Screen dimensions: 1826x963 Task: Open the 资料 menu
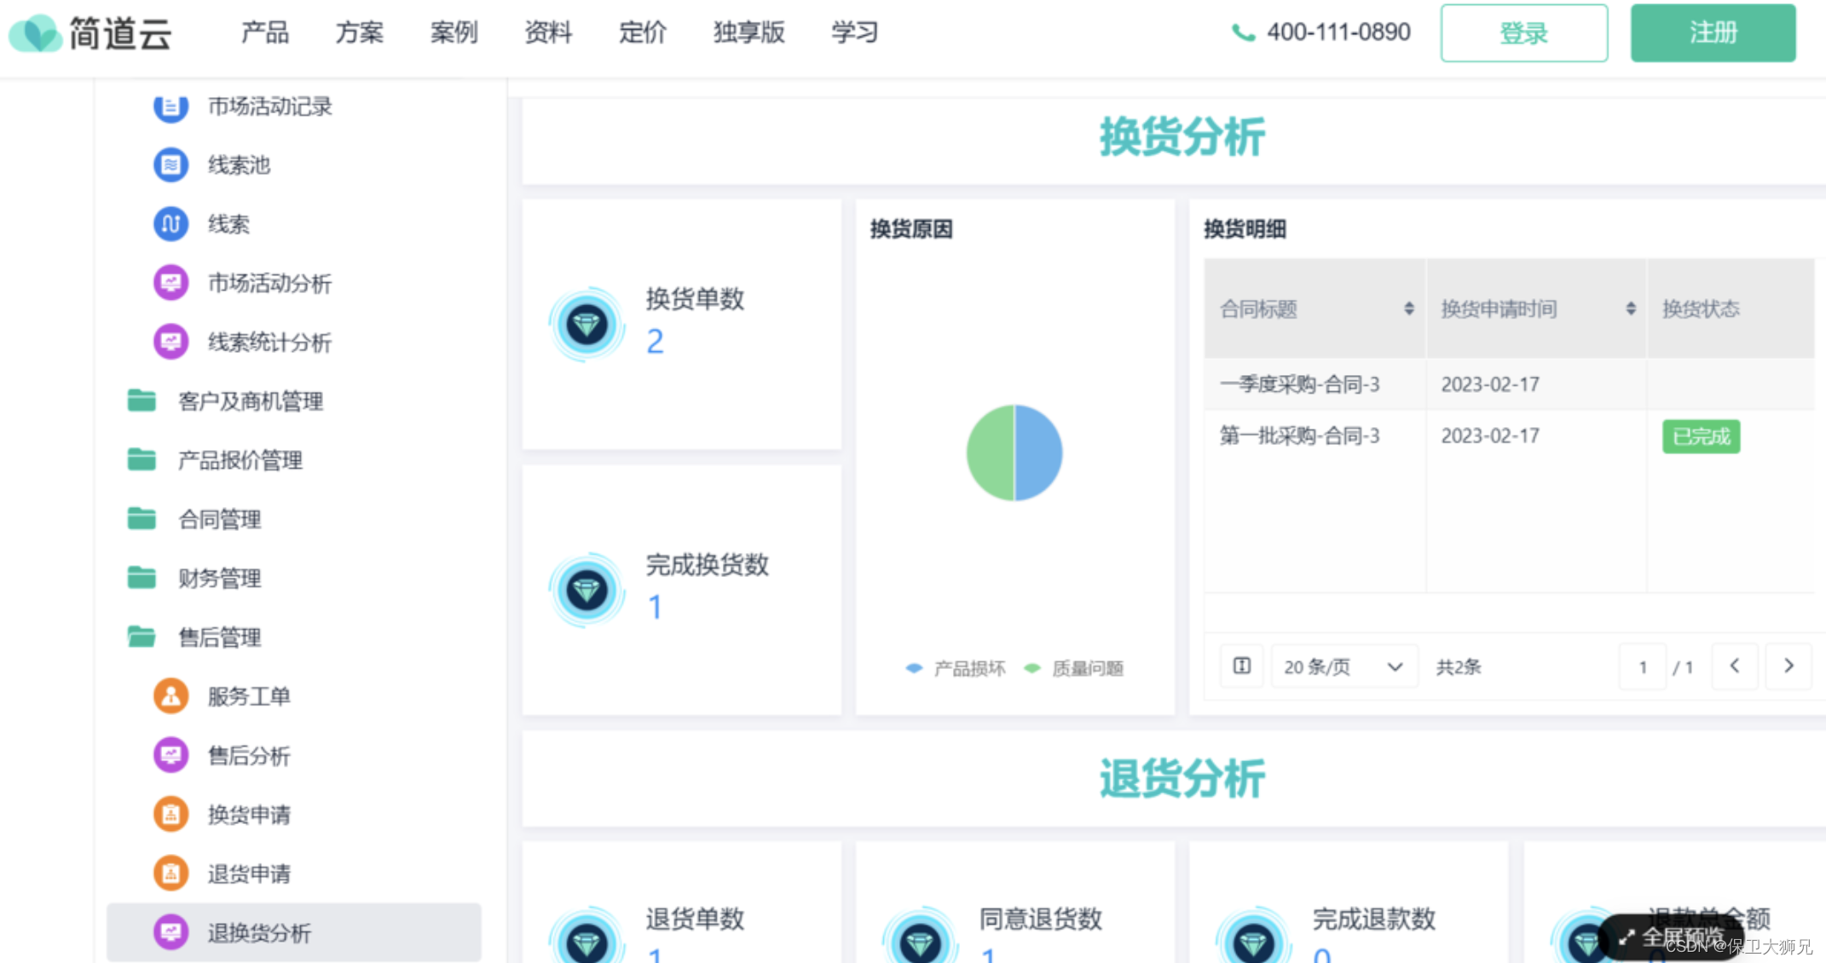click(x=548, y=33)
